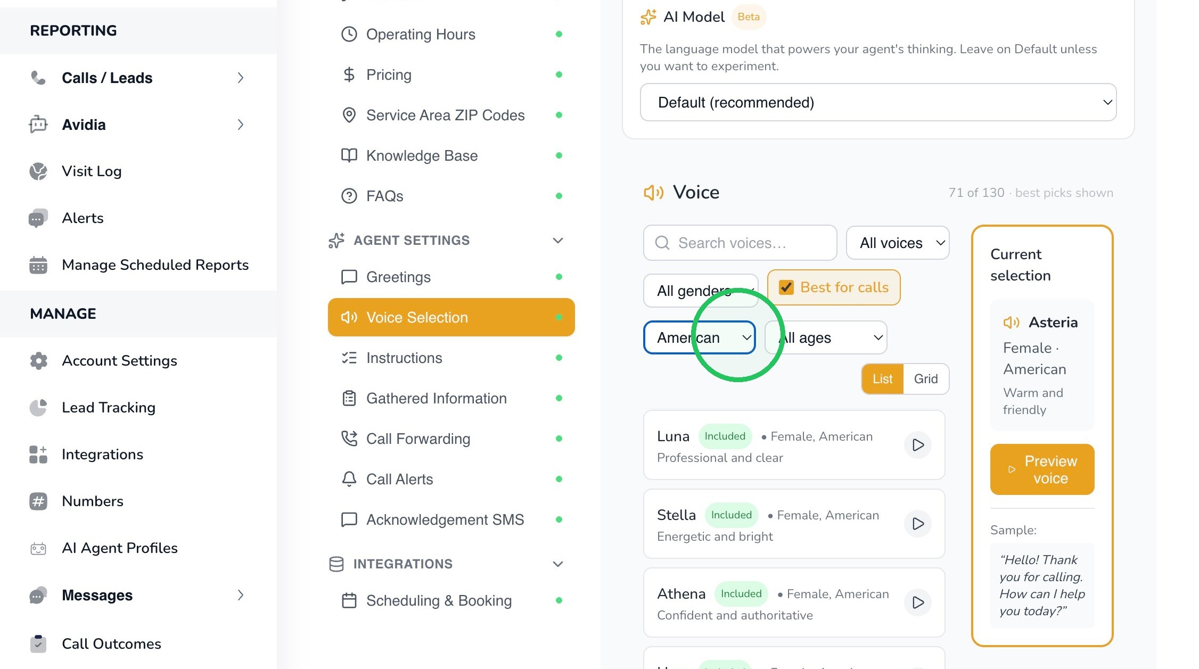The width and height of the screenshot is (1199, 669).
Task: Collapse the Agent Settings section
Action: (558, 241)
